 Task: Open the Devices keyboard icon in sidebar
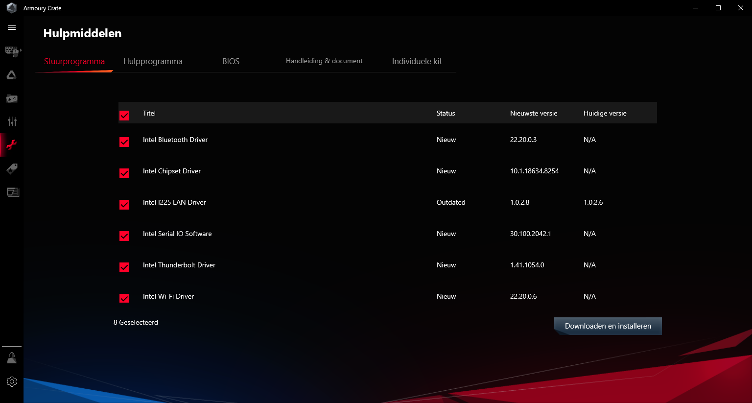[12, 51]
